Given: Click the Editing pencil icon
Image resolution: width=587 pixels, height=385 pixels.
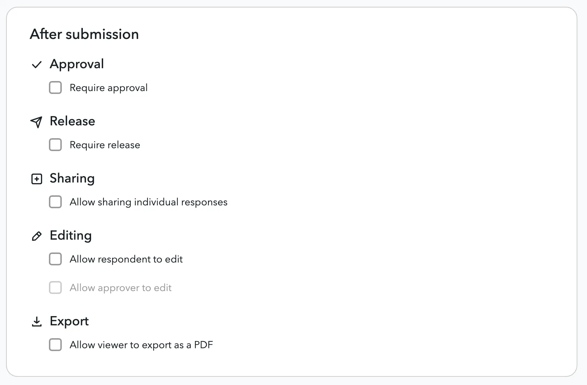Looking at the screenshot, I should (37, 236).
